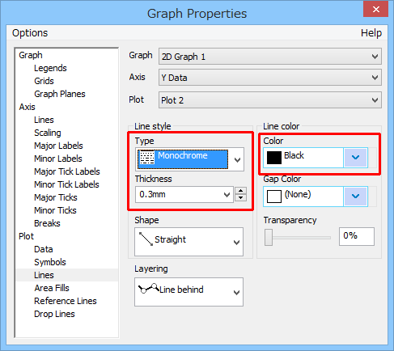This screenshot has height=351, width=394.
Task: Increase thickness with the up stepper arrow
Action: [240, 191]
